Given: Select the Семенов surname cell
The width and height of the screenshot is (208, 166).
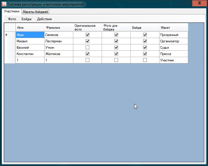Looking at the screenshot, I should coord(59,35).
